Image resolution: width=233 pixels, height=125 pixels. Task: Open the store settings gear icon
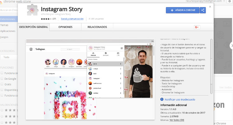[x=230, y=1]
